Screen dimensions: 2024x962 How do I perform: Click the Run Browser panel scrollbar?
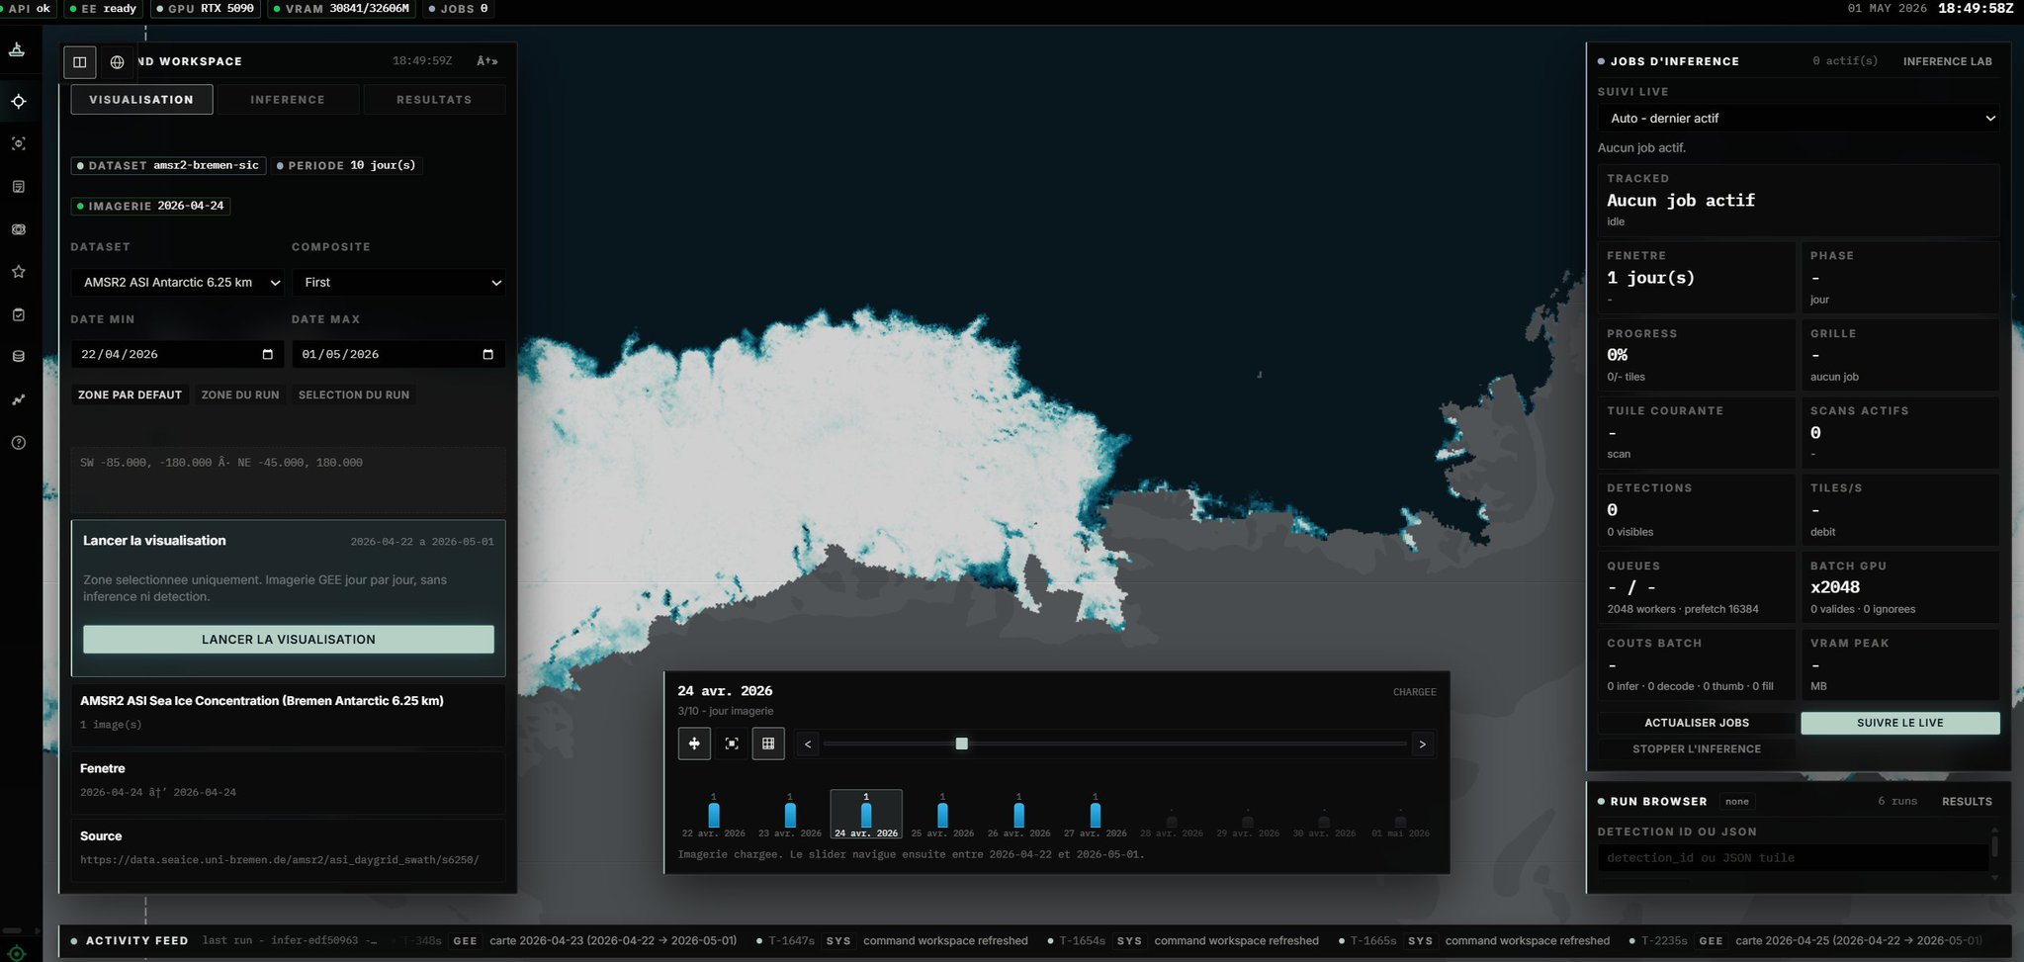(1994, 846)
